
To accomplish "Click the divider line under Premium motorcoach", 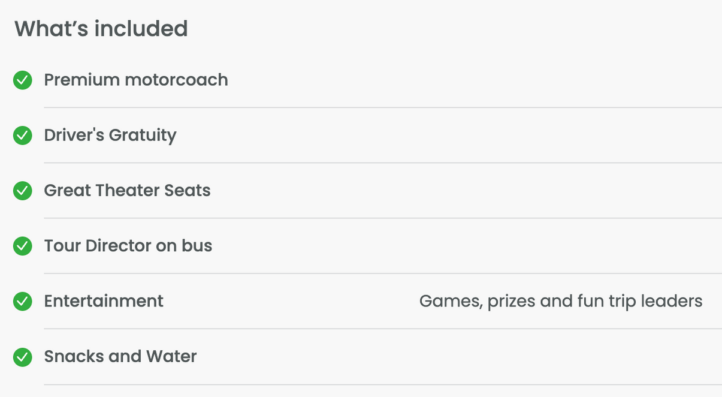I will coord(383,107).
